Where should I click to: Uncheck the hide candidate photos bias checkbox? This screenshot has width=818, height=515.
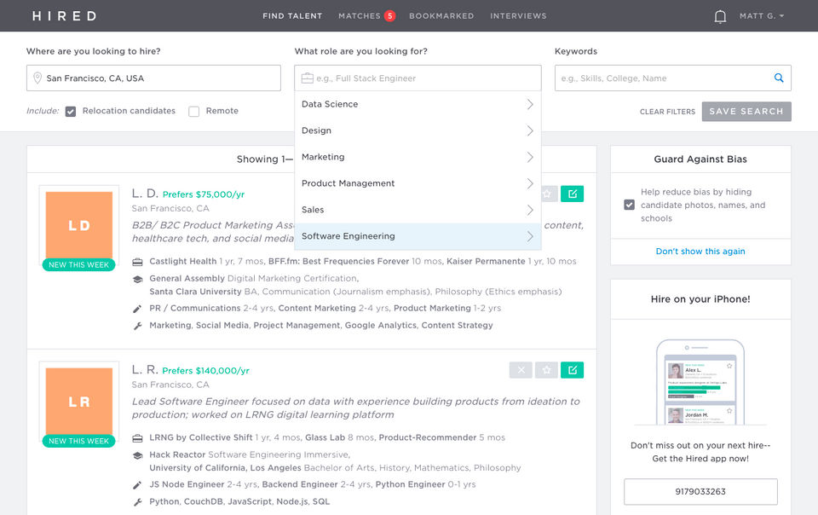coord(629,205)
